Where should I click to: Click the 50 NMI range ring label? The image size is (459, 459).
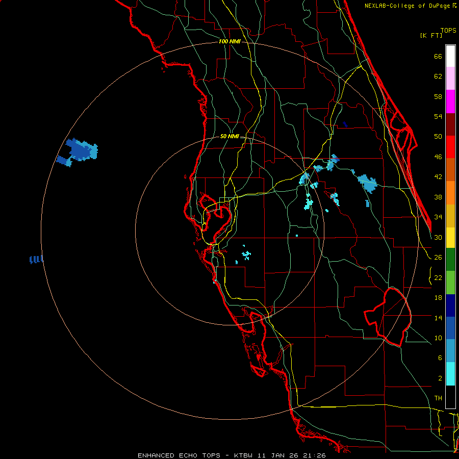pyautogui.click(x=229, y=136)
